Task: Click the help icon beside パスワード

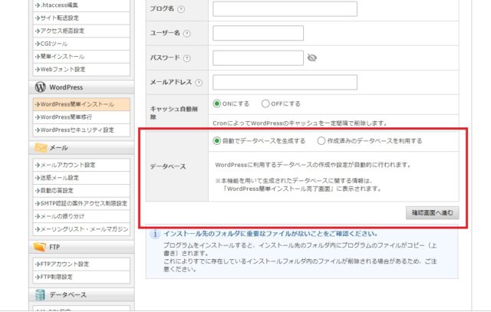Action: (x=186, y=58)
